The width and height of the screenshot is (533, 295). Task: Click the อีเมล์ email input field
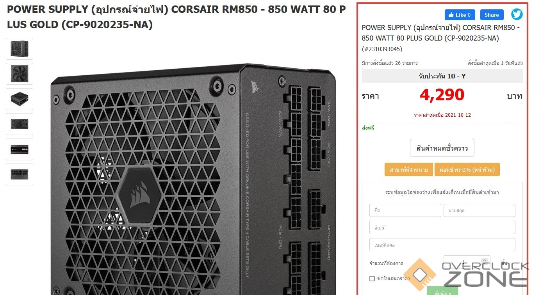coord(442,227)
